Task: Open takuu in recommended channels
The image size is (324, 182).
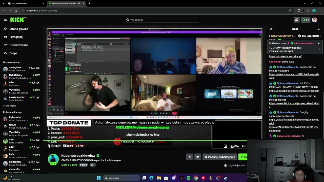Action: pyautogui.click(x=22, y=126)
